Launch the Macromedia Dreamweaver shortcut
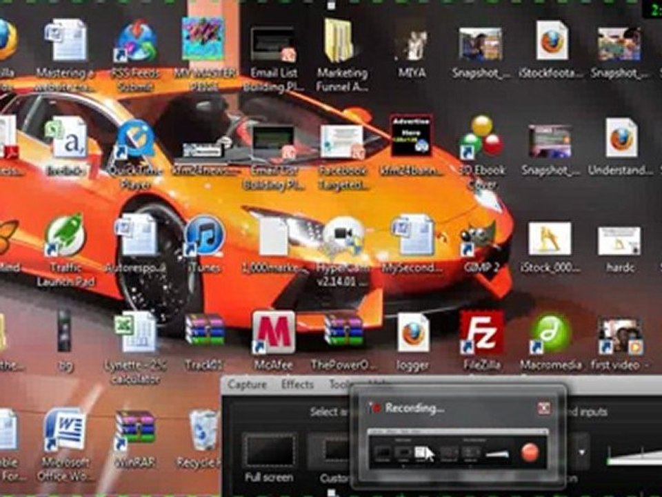The image size is (662, 497). [x=550, y=334]
